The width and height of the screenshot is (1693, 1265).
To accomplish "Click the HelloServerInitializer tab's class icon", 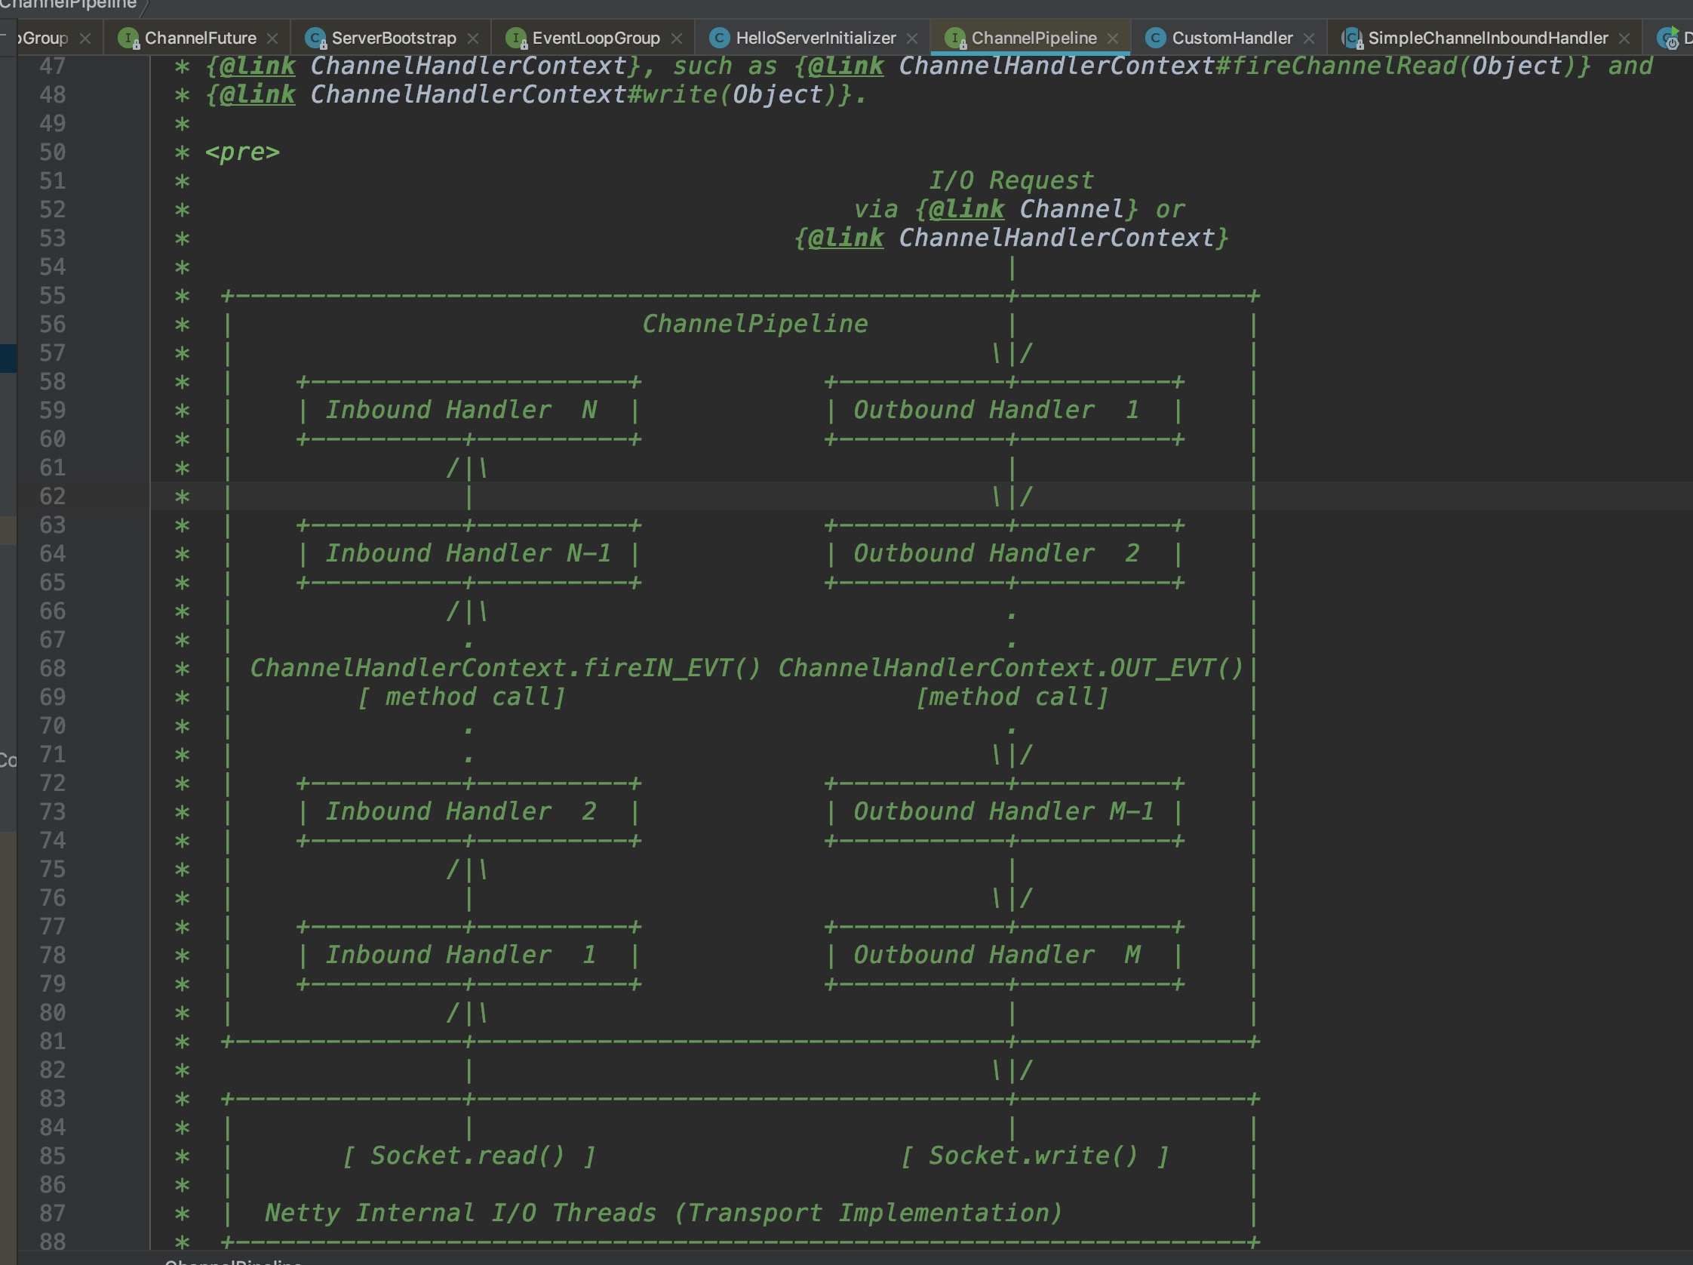I will [x=719, y=38].
